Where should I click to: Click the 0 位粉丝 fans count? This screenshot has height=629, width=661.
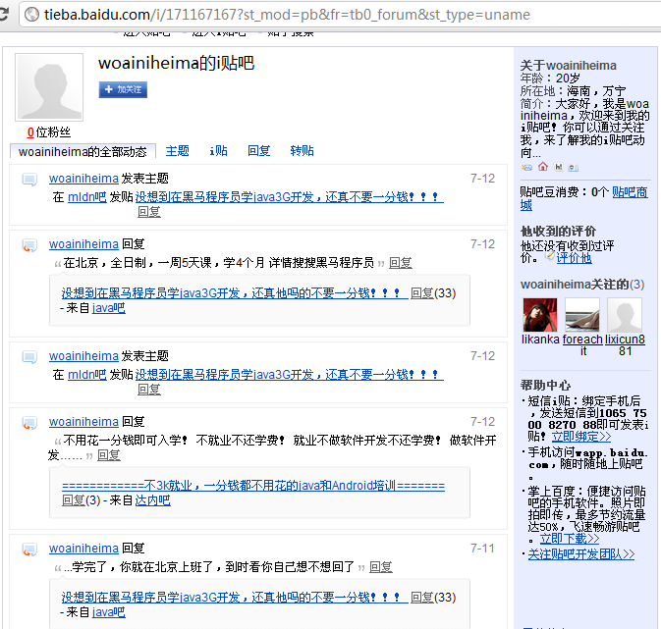click(49, 132)
